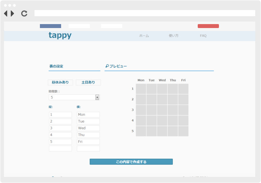Click the red button in top bar
261x183 pixels.
click(x=208, y=26)
